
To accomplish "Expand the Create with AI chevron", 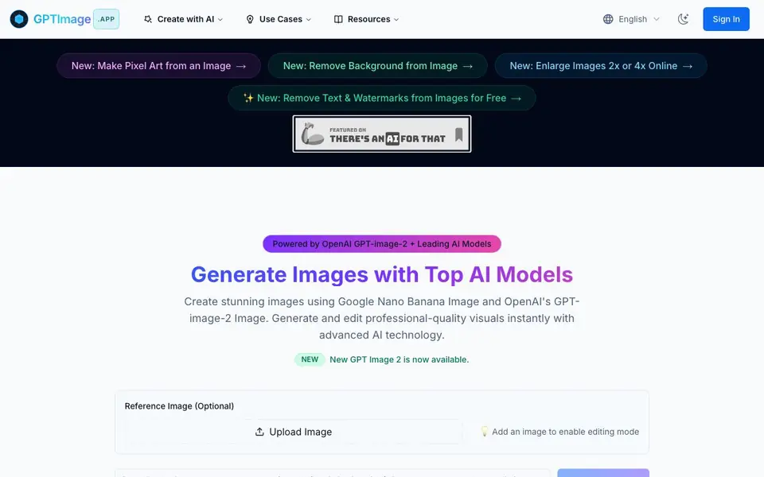I will (220, 19).
